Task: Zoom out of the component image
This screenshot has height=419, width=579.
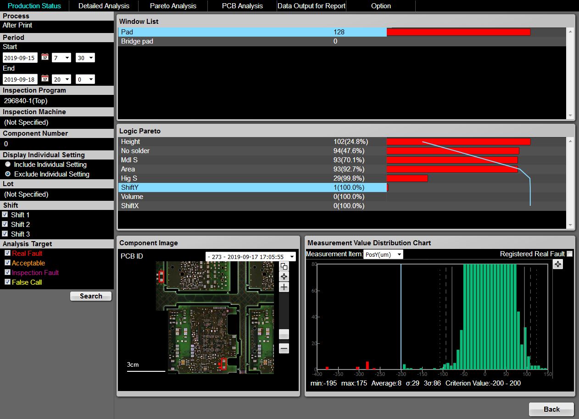Action: (284, 348)
